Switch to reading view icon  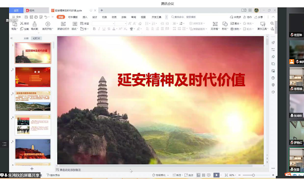(209, 175)
